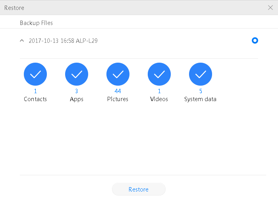This screenshot has width=278, height=207.
Task: Click the Contacts label text
Action: point(35,99)
